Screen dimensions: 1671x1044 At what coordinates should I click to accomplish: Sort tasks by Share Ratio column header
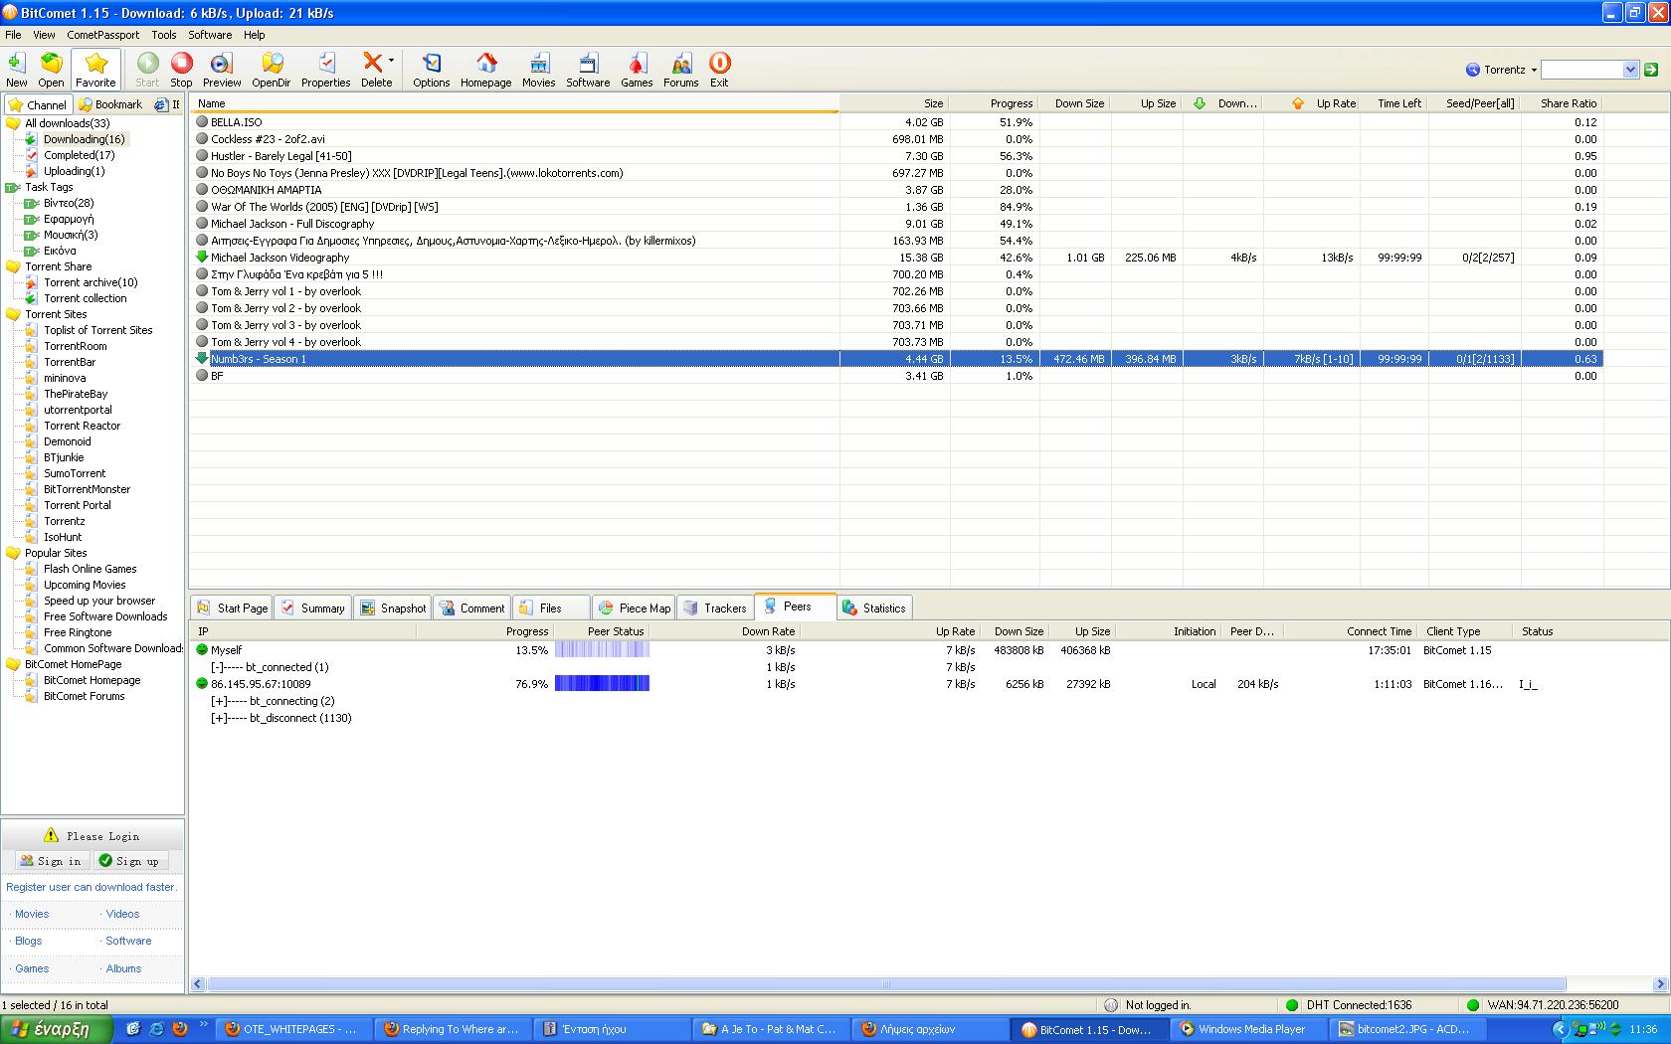point(1563,103)
